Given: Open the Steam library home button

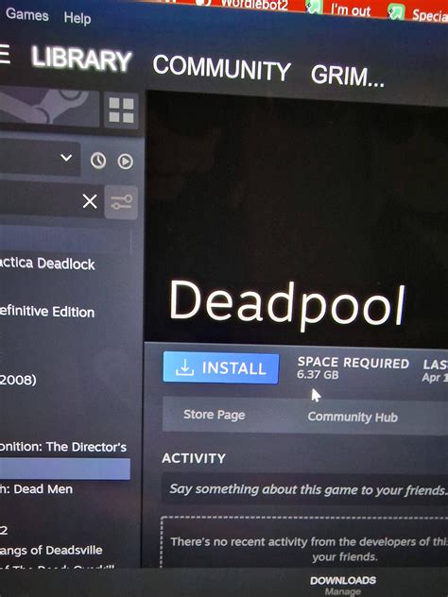Looking at the screenshot, I should point(49,107).
